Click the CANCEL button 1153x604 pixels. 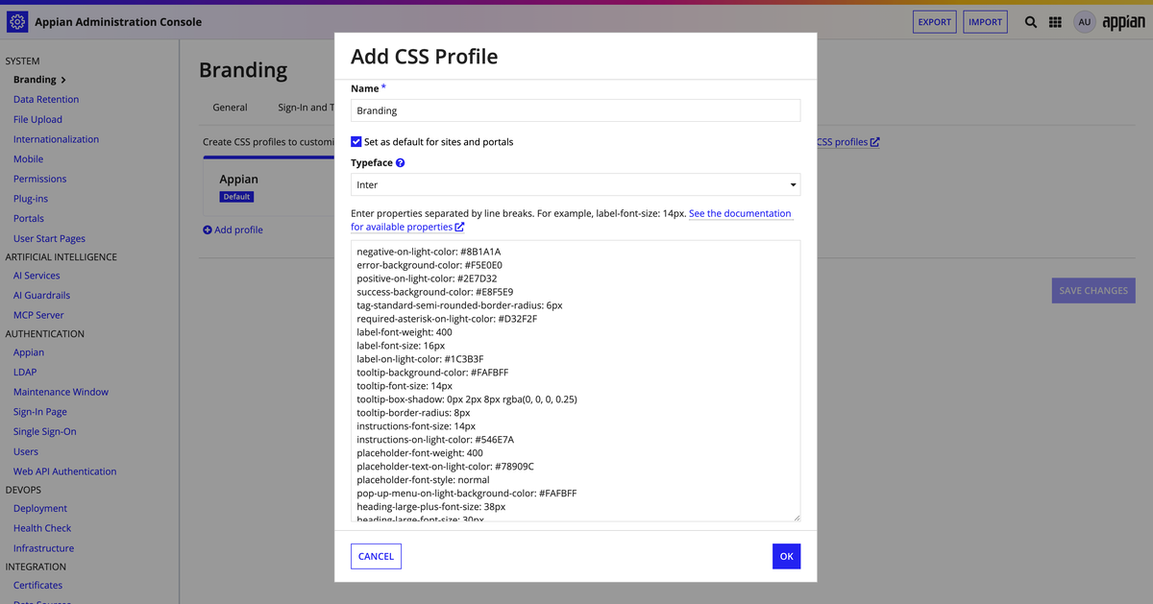[376, 556]
